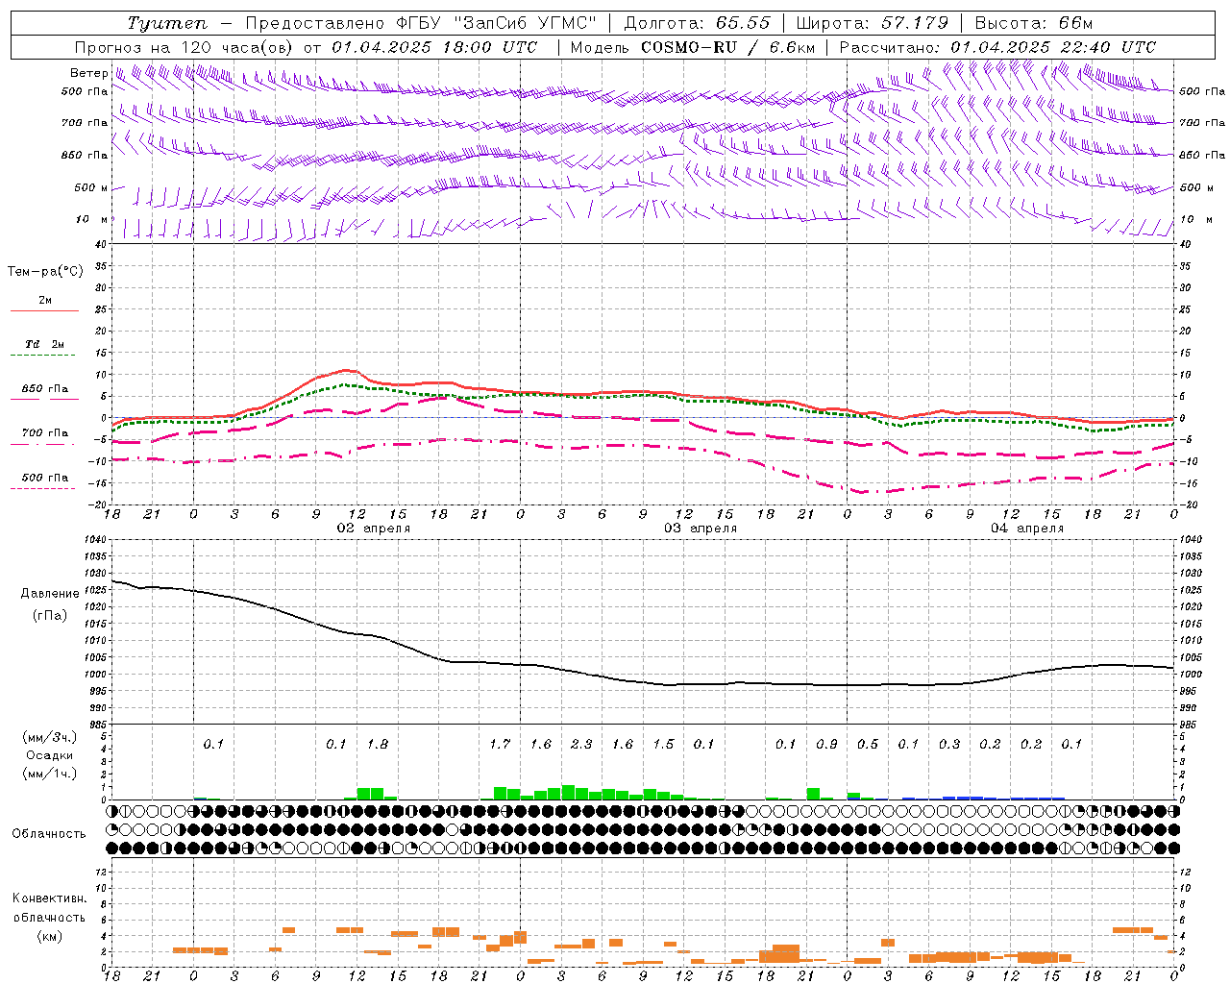Image resolution: width=1230 pixels, height=984 pixels.
Task: Click the "850 гПа" temperature legend entry
Action: (44, 389)
